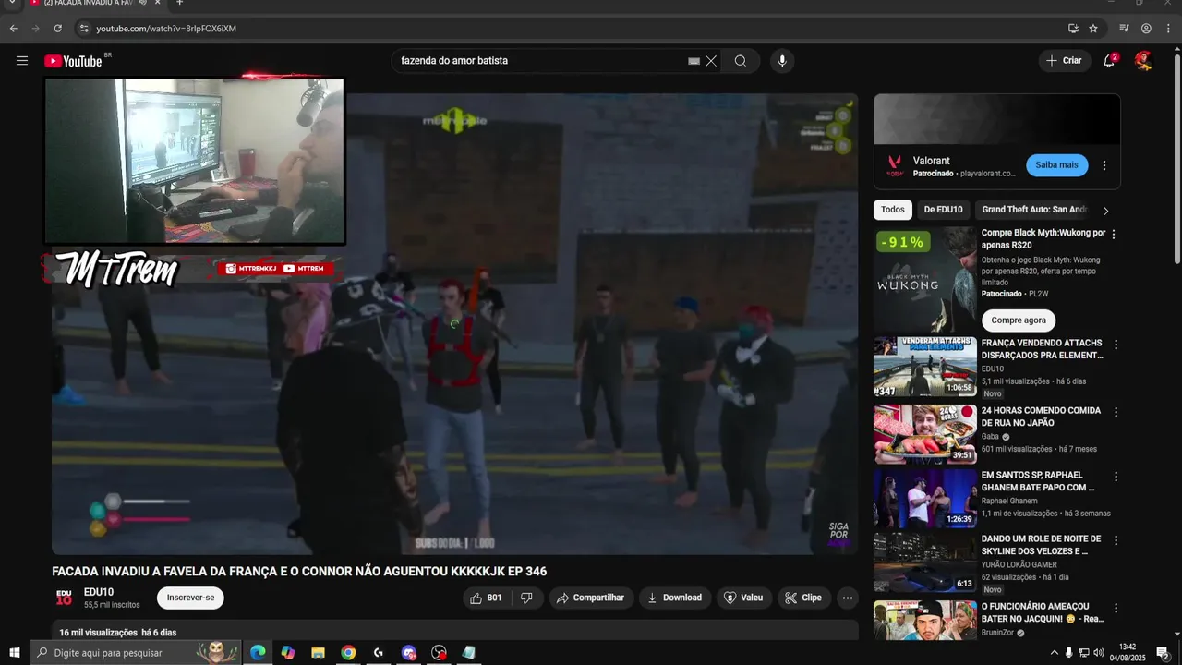
Task: Open the Windows notification center
Action: pyautogui.click(x=1163, y=653)
